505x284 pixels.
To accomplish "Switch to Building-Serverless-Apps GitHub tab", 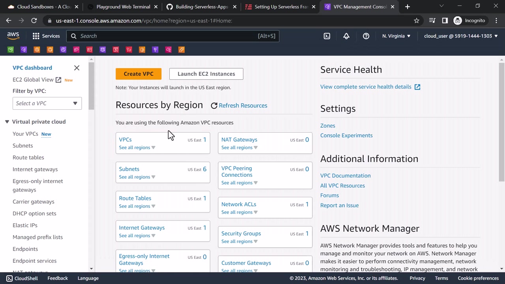I will 202,7.
